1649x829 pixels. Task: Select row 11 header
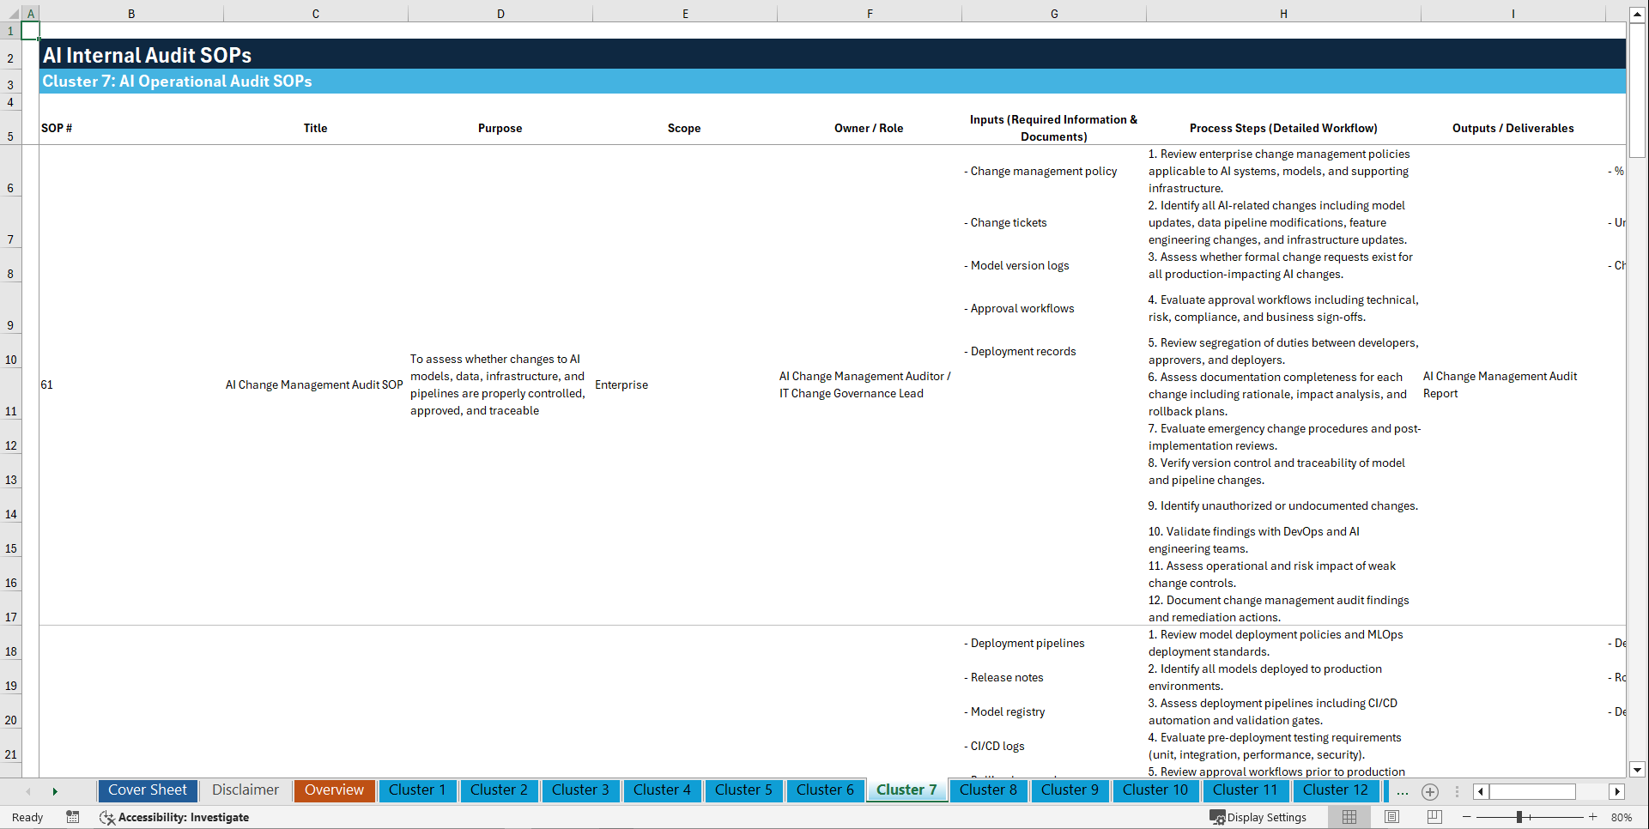pos(10,395)
